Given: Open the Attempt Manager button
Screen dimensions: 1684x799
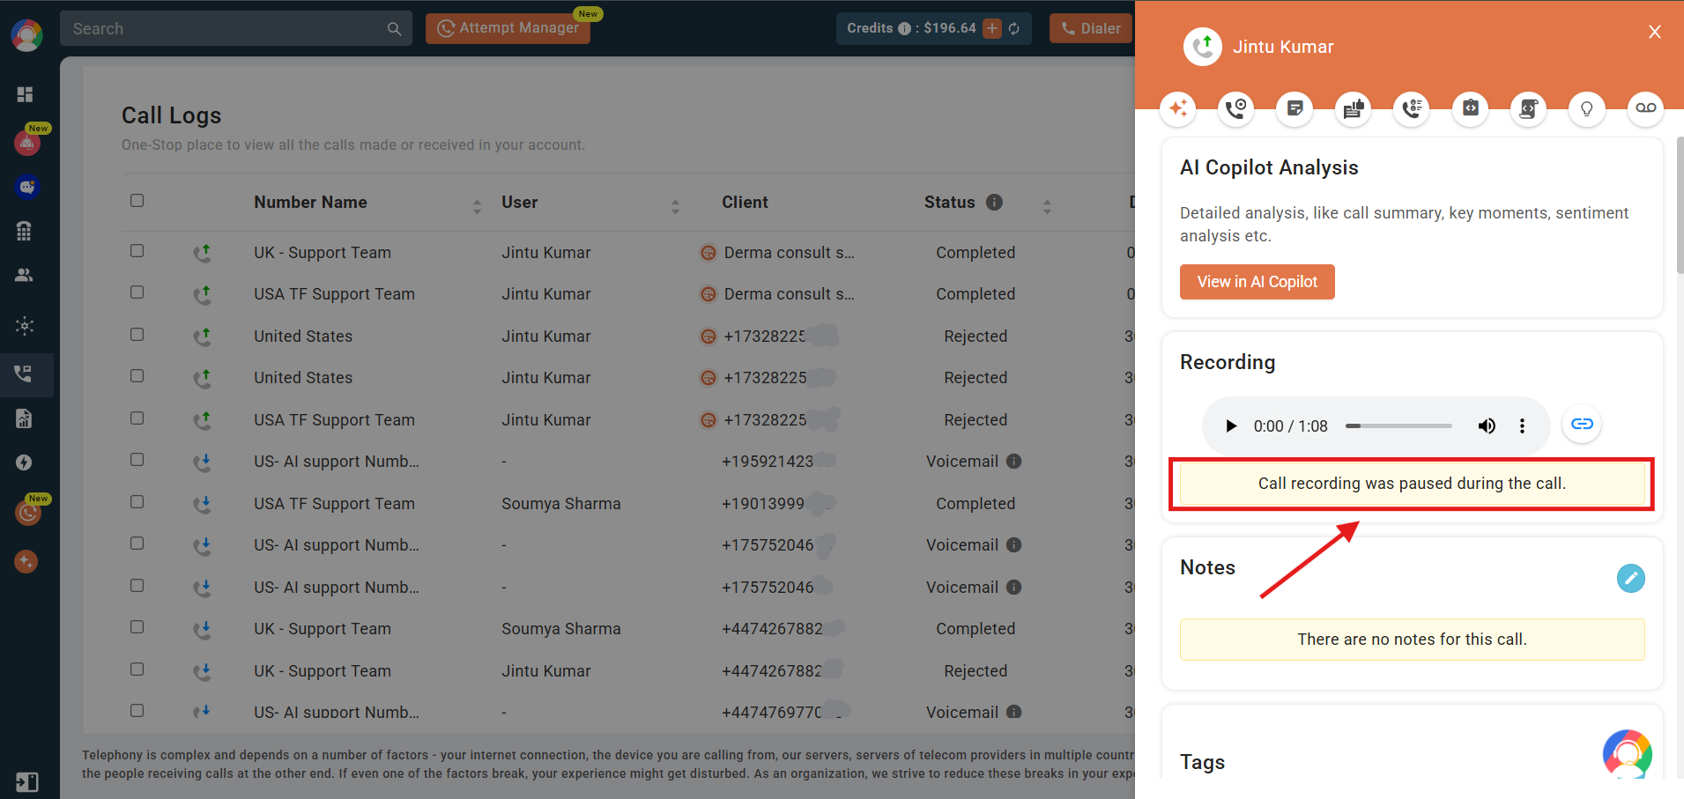Looking at the screenshot, I should [x=508, y=28].
